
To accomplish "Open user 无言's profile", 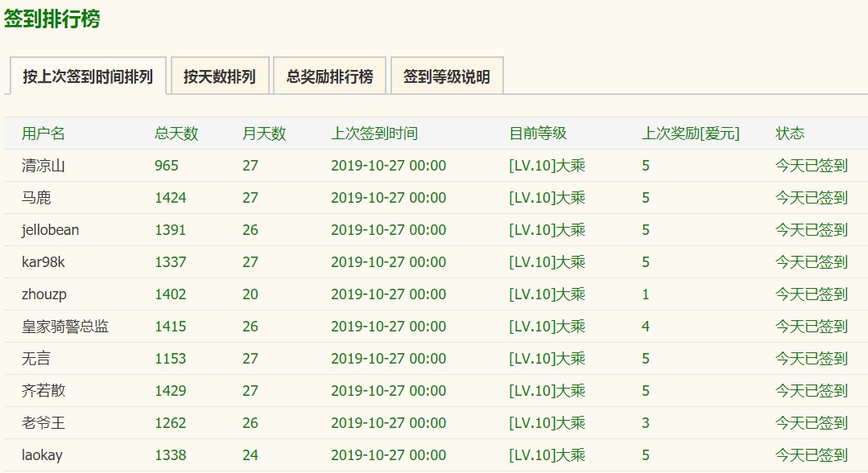I will (x=36, y=359).
